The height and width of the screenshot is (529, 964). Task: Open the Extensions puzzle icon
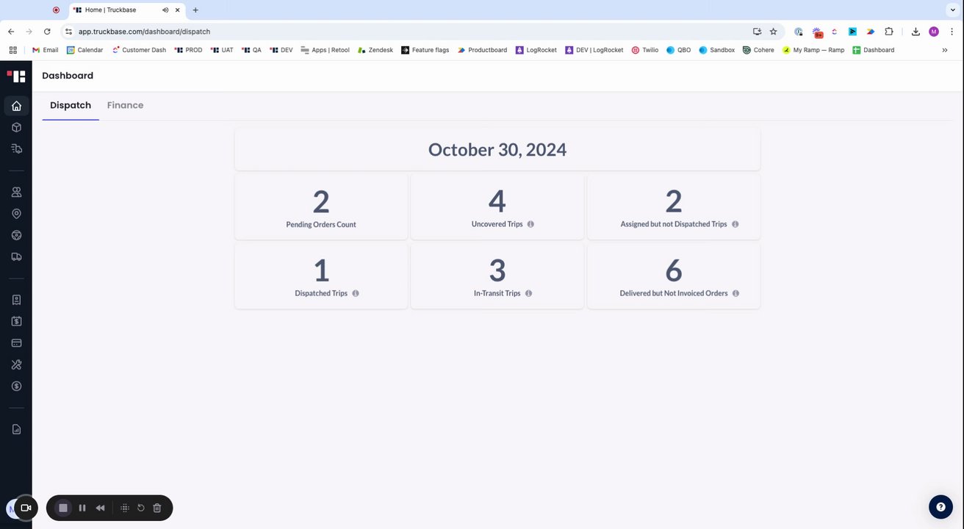(889, 32)
